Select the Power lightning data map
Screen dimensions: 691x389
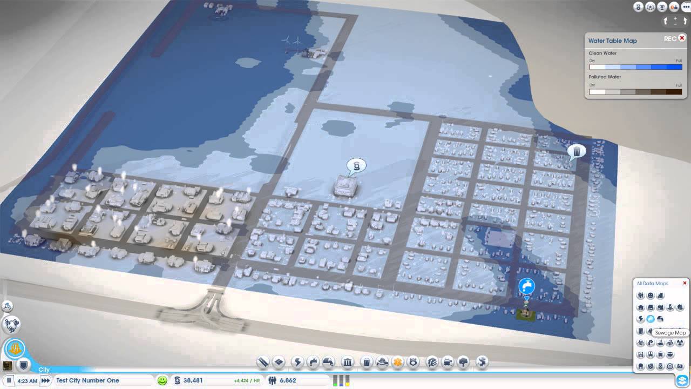click(x=641, y=319)
